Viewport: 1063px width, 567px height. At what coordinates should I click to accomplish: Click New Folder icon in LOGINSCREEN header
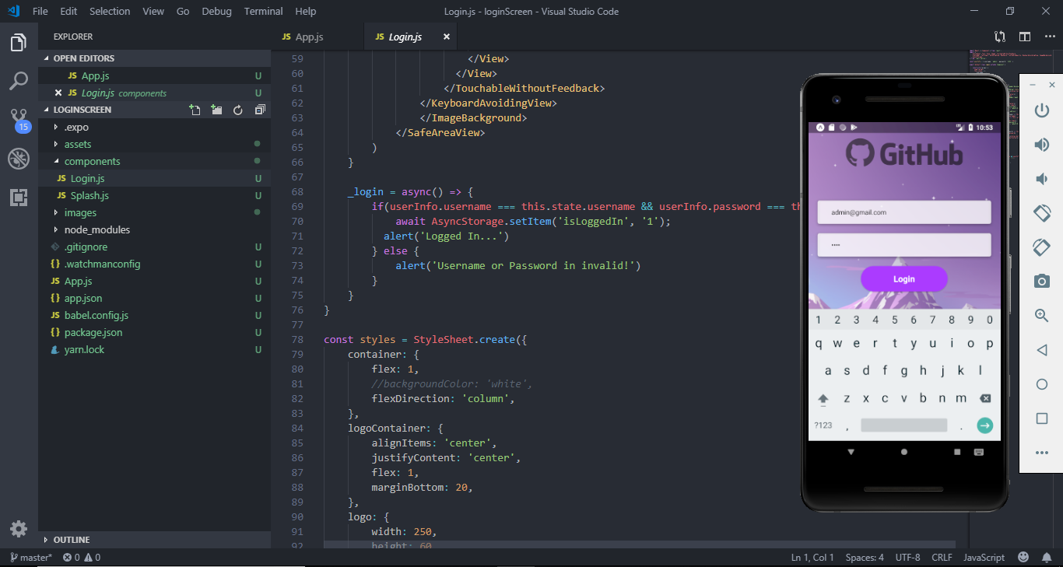coord(216,110)
